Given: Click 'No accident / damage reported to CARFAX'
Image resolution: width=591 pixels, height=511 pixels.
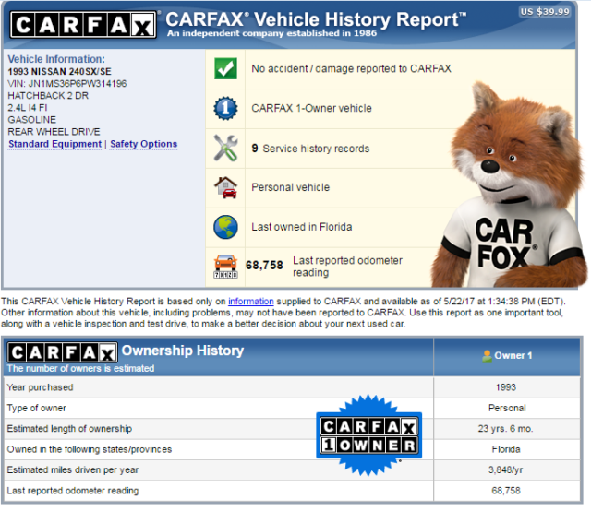Looking at the screenshot, I should click(x=351, y=68).
